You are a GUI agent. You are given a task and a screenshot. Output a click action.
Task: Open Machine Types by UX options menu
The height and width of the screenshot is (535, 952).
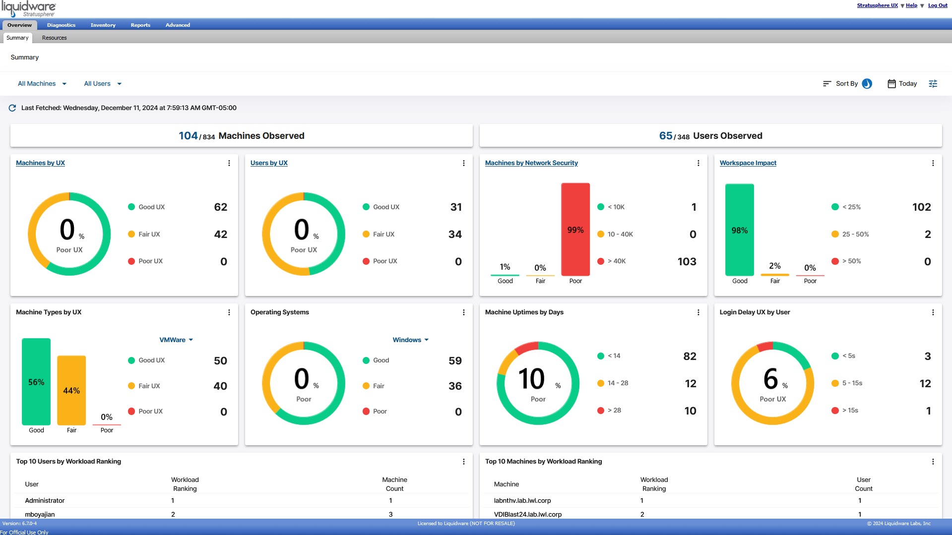(229, 312)
